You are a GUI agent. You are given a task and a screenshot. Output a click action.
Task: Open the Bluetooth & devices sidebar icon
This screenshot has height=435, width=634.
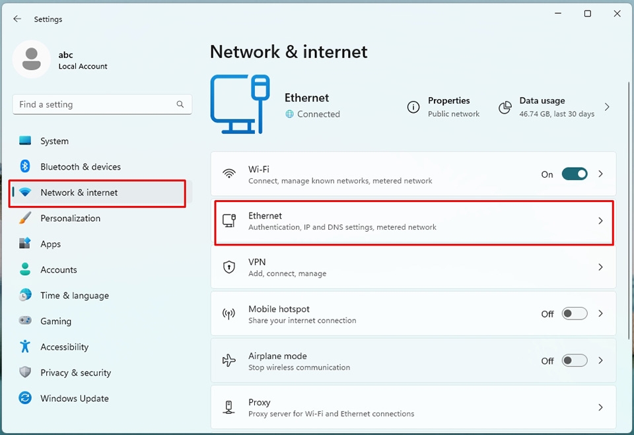pos(24,166)
